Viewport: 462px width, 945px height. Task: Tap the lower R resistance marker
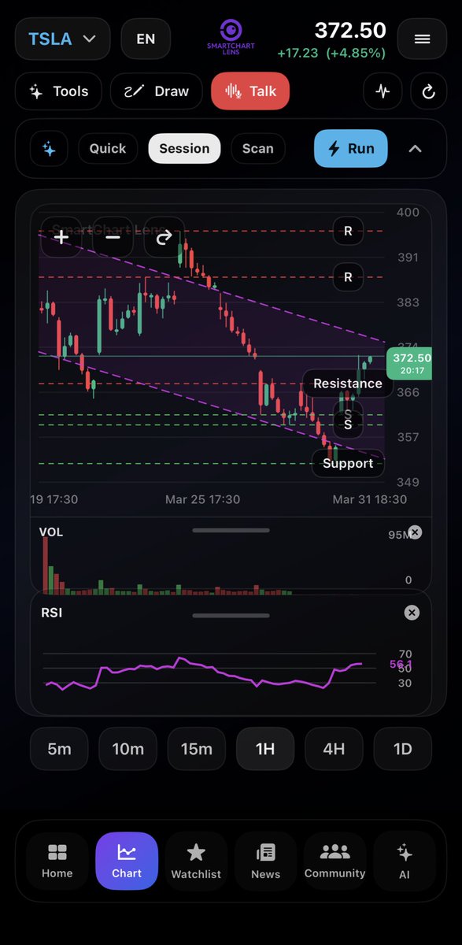pyautogui.click(x=348, y=277)
